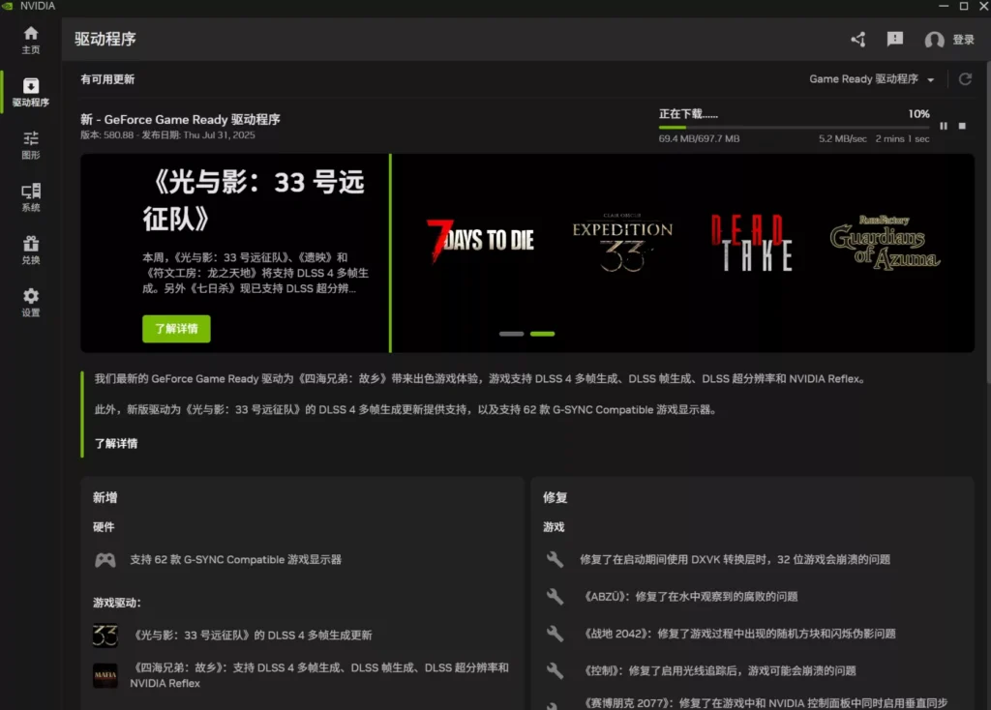
Task: Open the 主页 (Home) sidebar icon
Action: [x=30, y=41]
